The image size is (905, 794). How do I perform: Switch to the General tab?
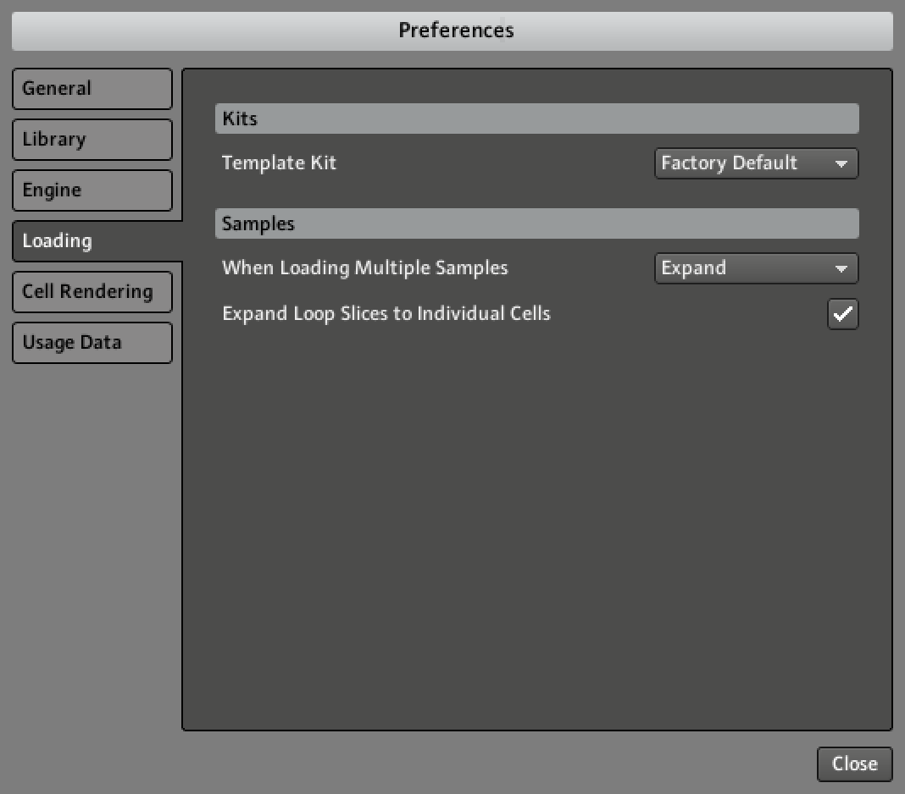click(x=92, y=89)
